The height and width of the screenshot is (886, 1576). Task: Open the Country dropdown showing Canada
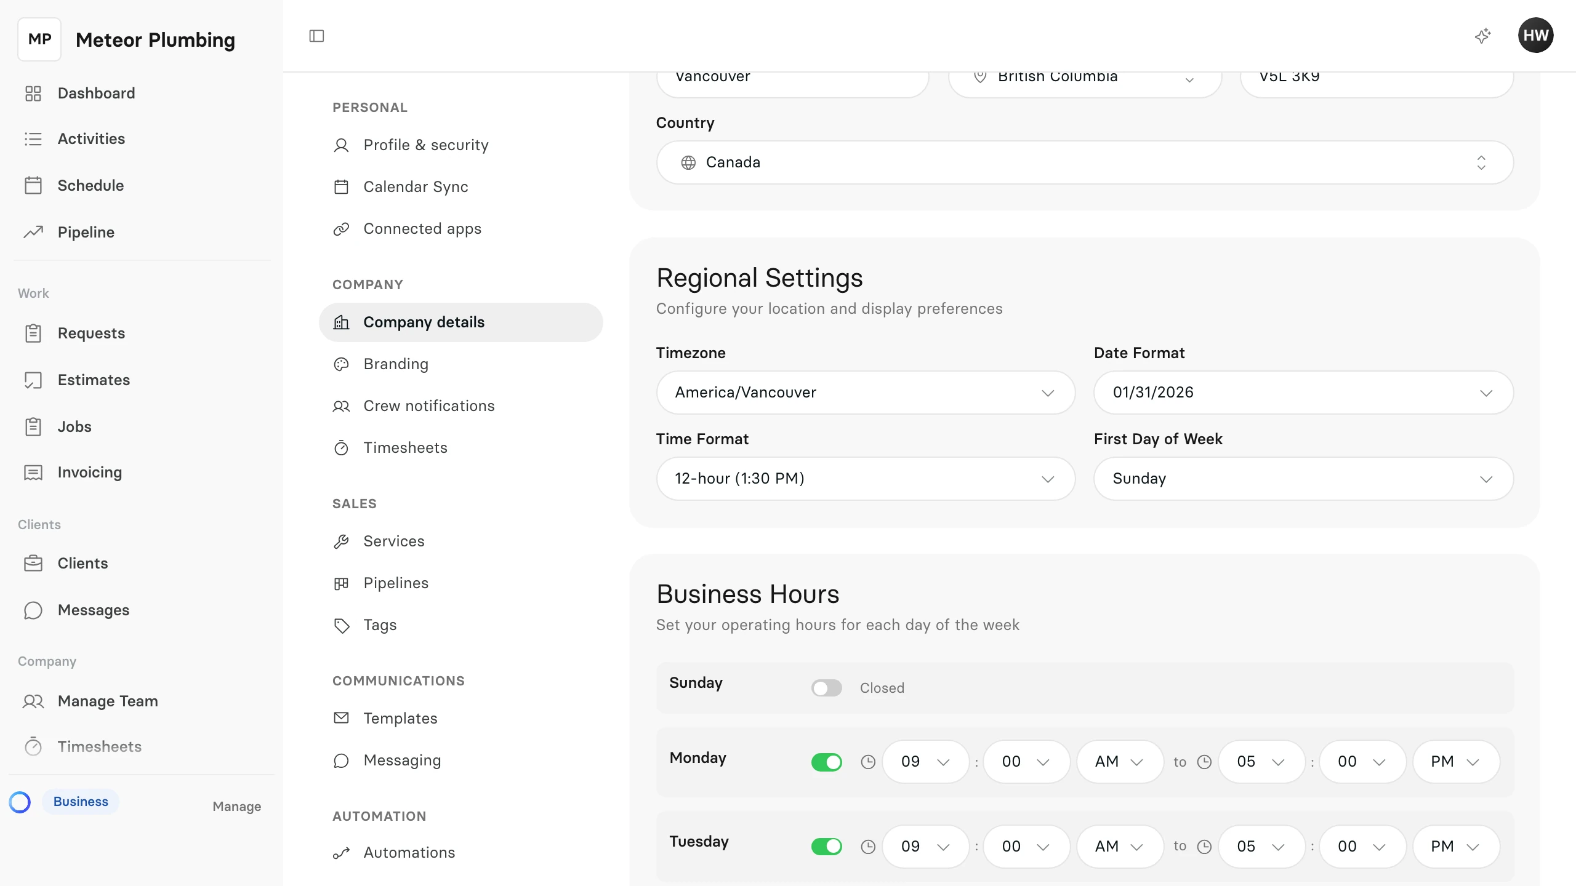(x=1085, y=162)
